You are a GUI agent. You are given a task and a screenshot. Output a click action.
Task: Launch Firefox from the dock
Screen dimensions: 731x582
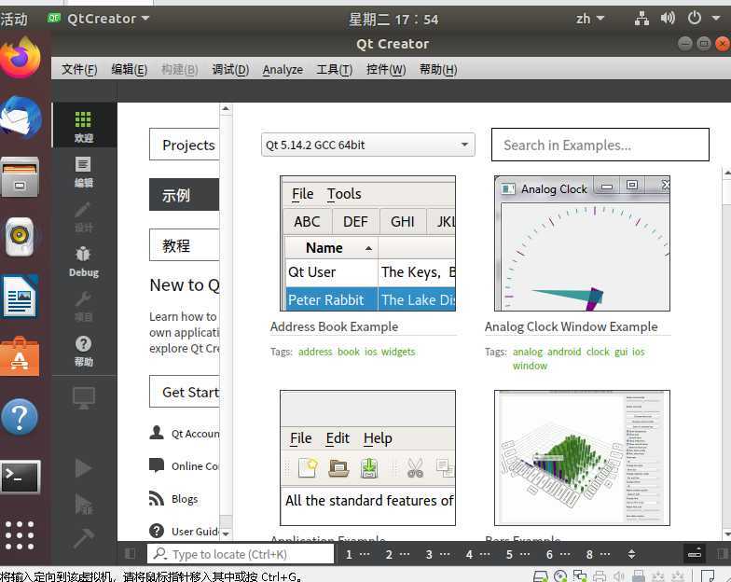[x=21, y=58]
